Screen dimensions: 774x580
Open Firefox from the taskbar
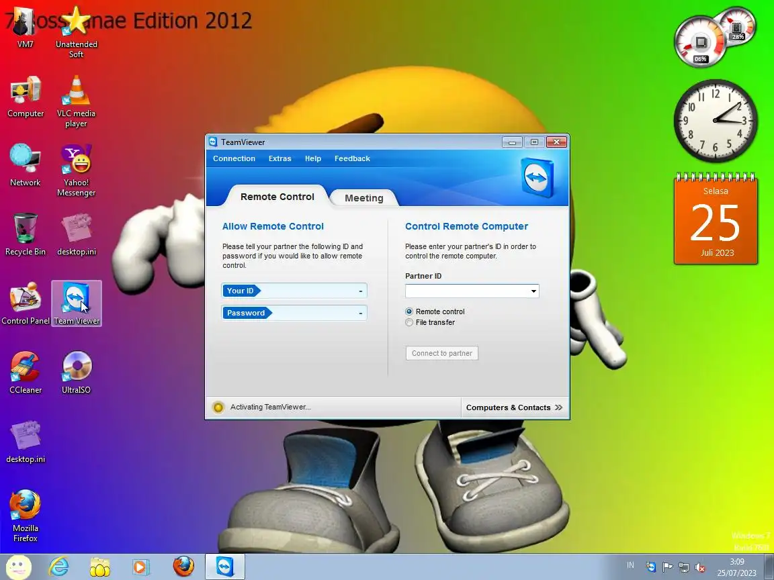[183, 566]
